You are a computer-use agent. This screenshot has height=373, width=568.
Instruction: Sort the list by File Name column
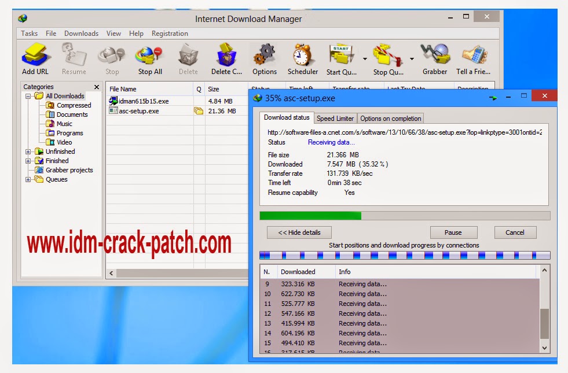149,89
